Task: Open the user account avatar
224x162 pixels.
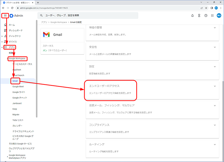Action: [219, 15]
